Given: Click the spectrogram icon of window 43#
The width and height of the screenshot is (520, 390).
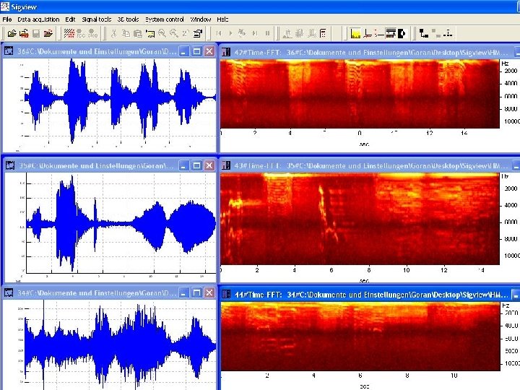Looking at the screenshot, I should (x=226, y=165).
